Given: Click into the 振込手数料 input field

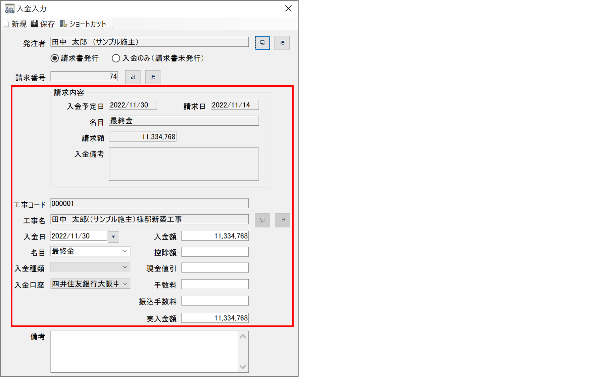Looking at the screenshot, I should click(x=215, y=301).
